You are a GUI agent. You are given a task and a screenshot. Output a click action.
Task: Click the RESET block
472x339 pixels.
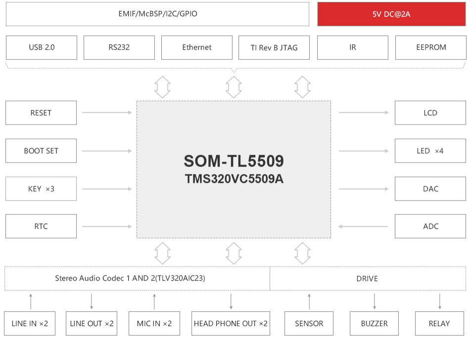(41, 113)
